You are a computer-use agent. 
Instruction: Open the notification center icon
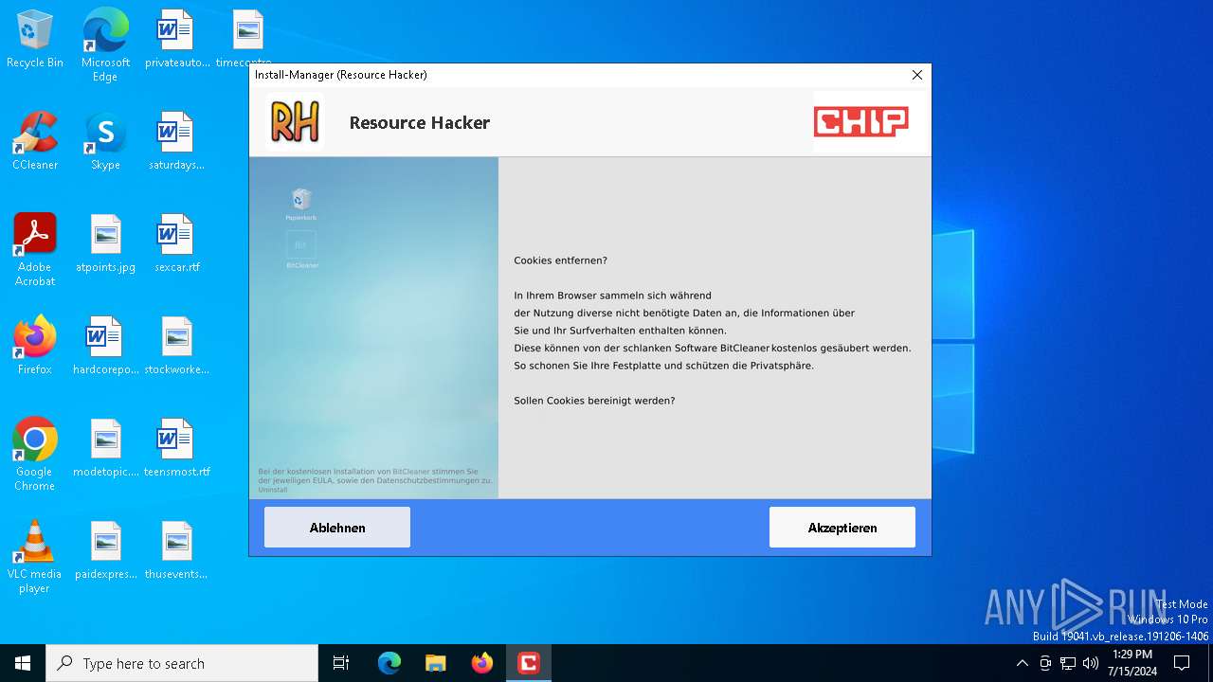point(1182,663)
